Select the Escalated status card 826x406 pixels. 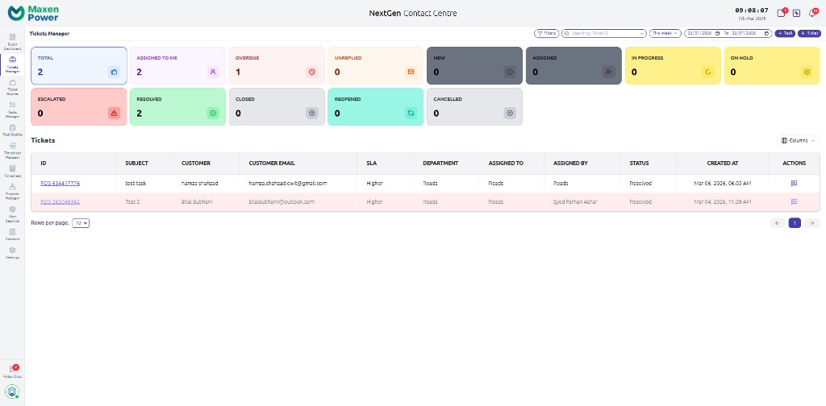(78, 106)
